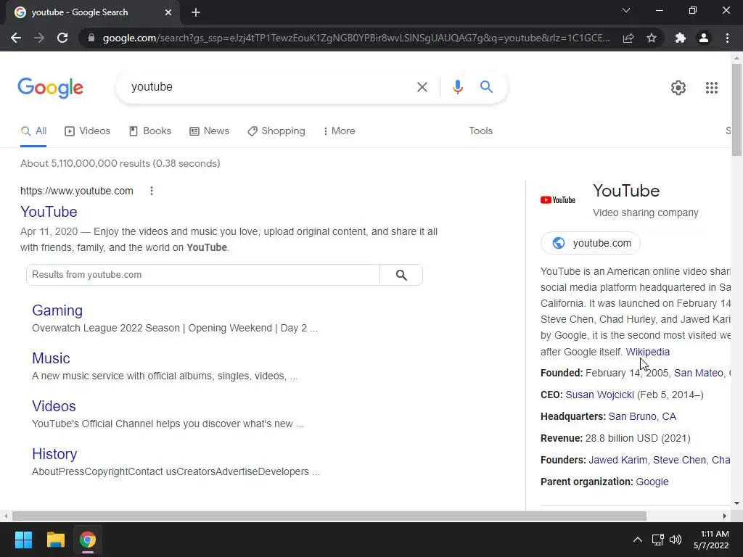Click the scroll down arrow
The width and height of the screenshot is (743, 557).
736,503
